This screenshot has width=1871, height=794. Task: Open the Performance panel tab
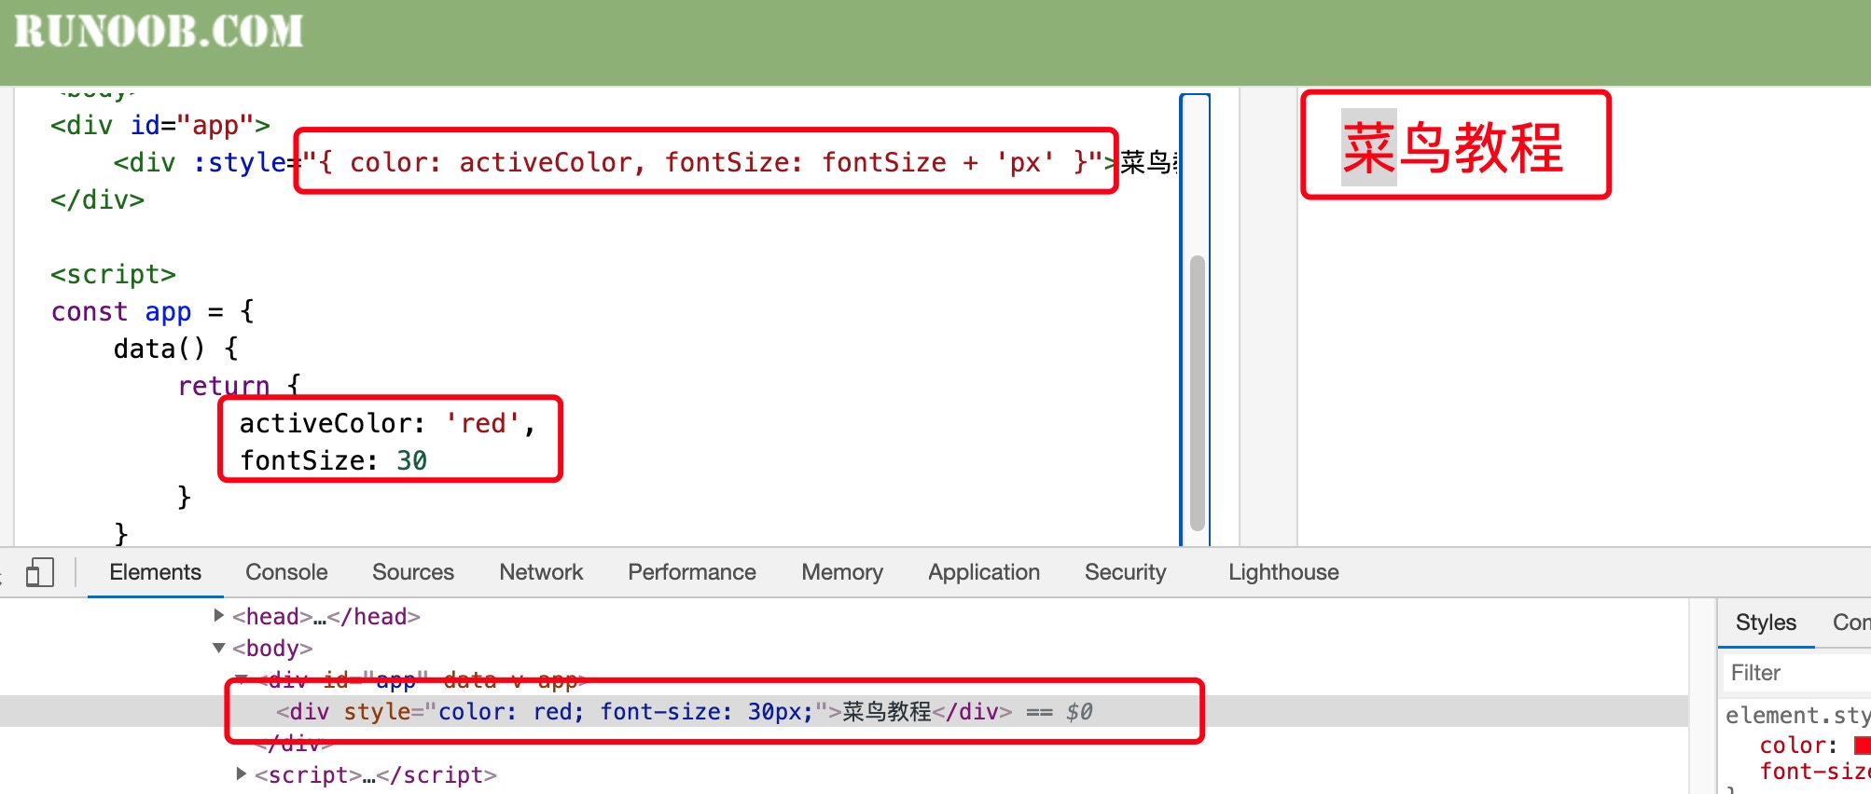click(691, 572)
